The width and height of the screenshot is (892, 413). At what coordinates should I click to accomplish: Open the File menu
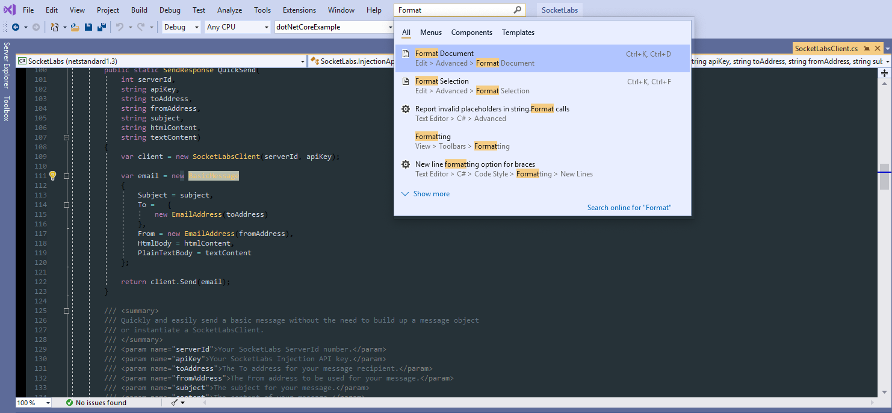tap(28, 10)
